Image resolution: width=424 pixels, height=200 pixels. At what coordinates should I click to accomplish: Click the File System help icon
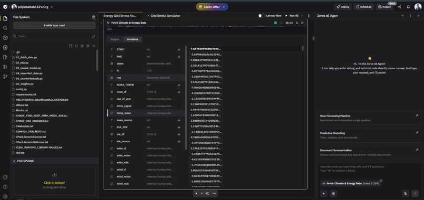pos(94,17)
